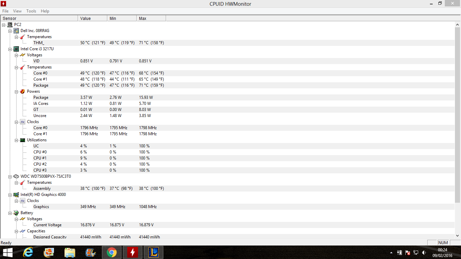This screenshot has height=259, width=461.
Task: Click the HWMonitor logo in the title bar
Action: coord(4,4)
